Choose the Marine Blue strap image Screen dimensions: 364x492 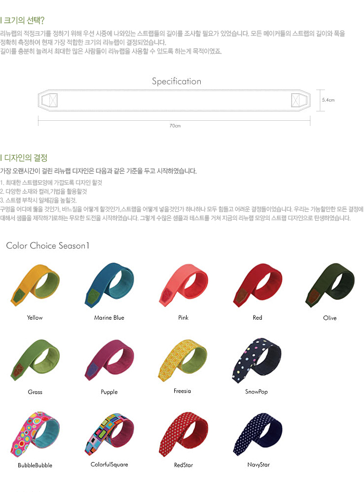pyautogui.click(x=109, y=285)
